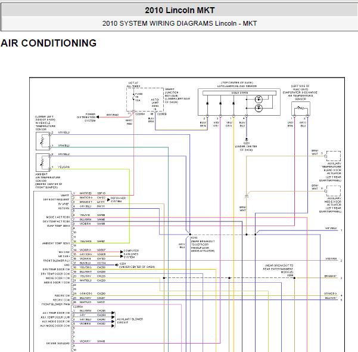Click the 'FRONT BLOWER PWM' pin label

[x=56, y=304]
